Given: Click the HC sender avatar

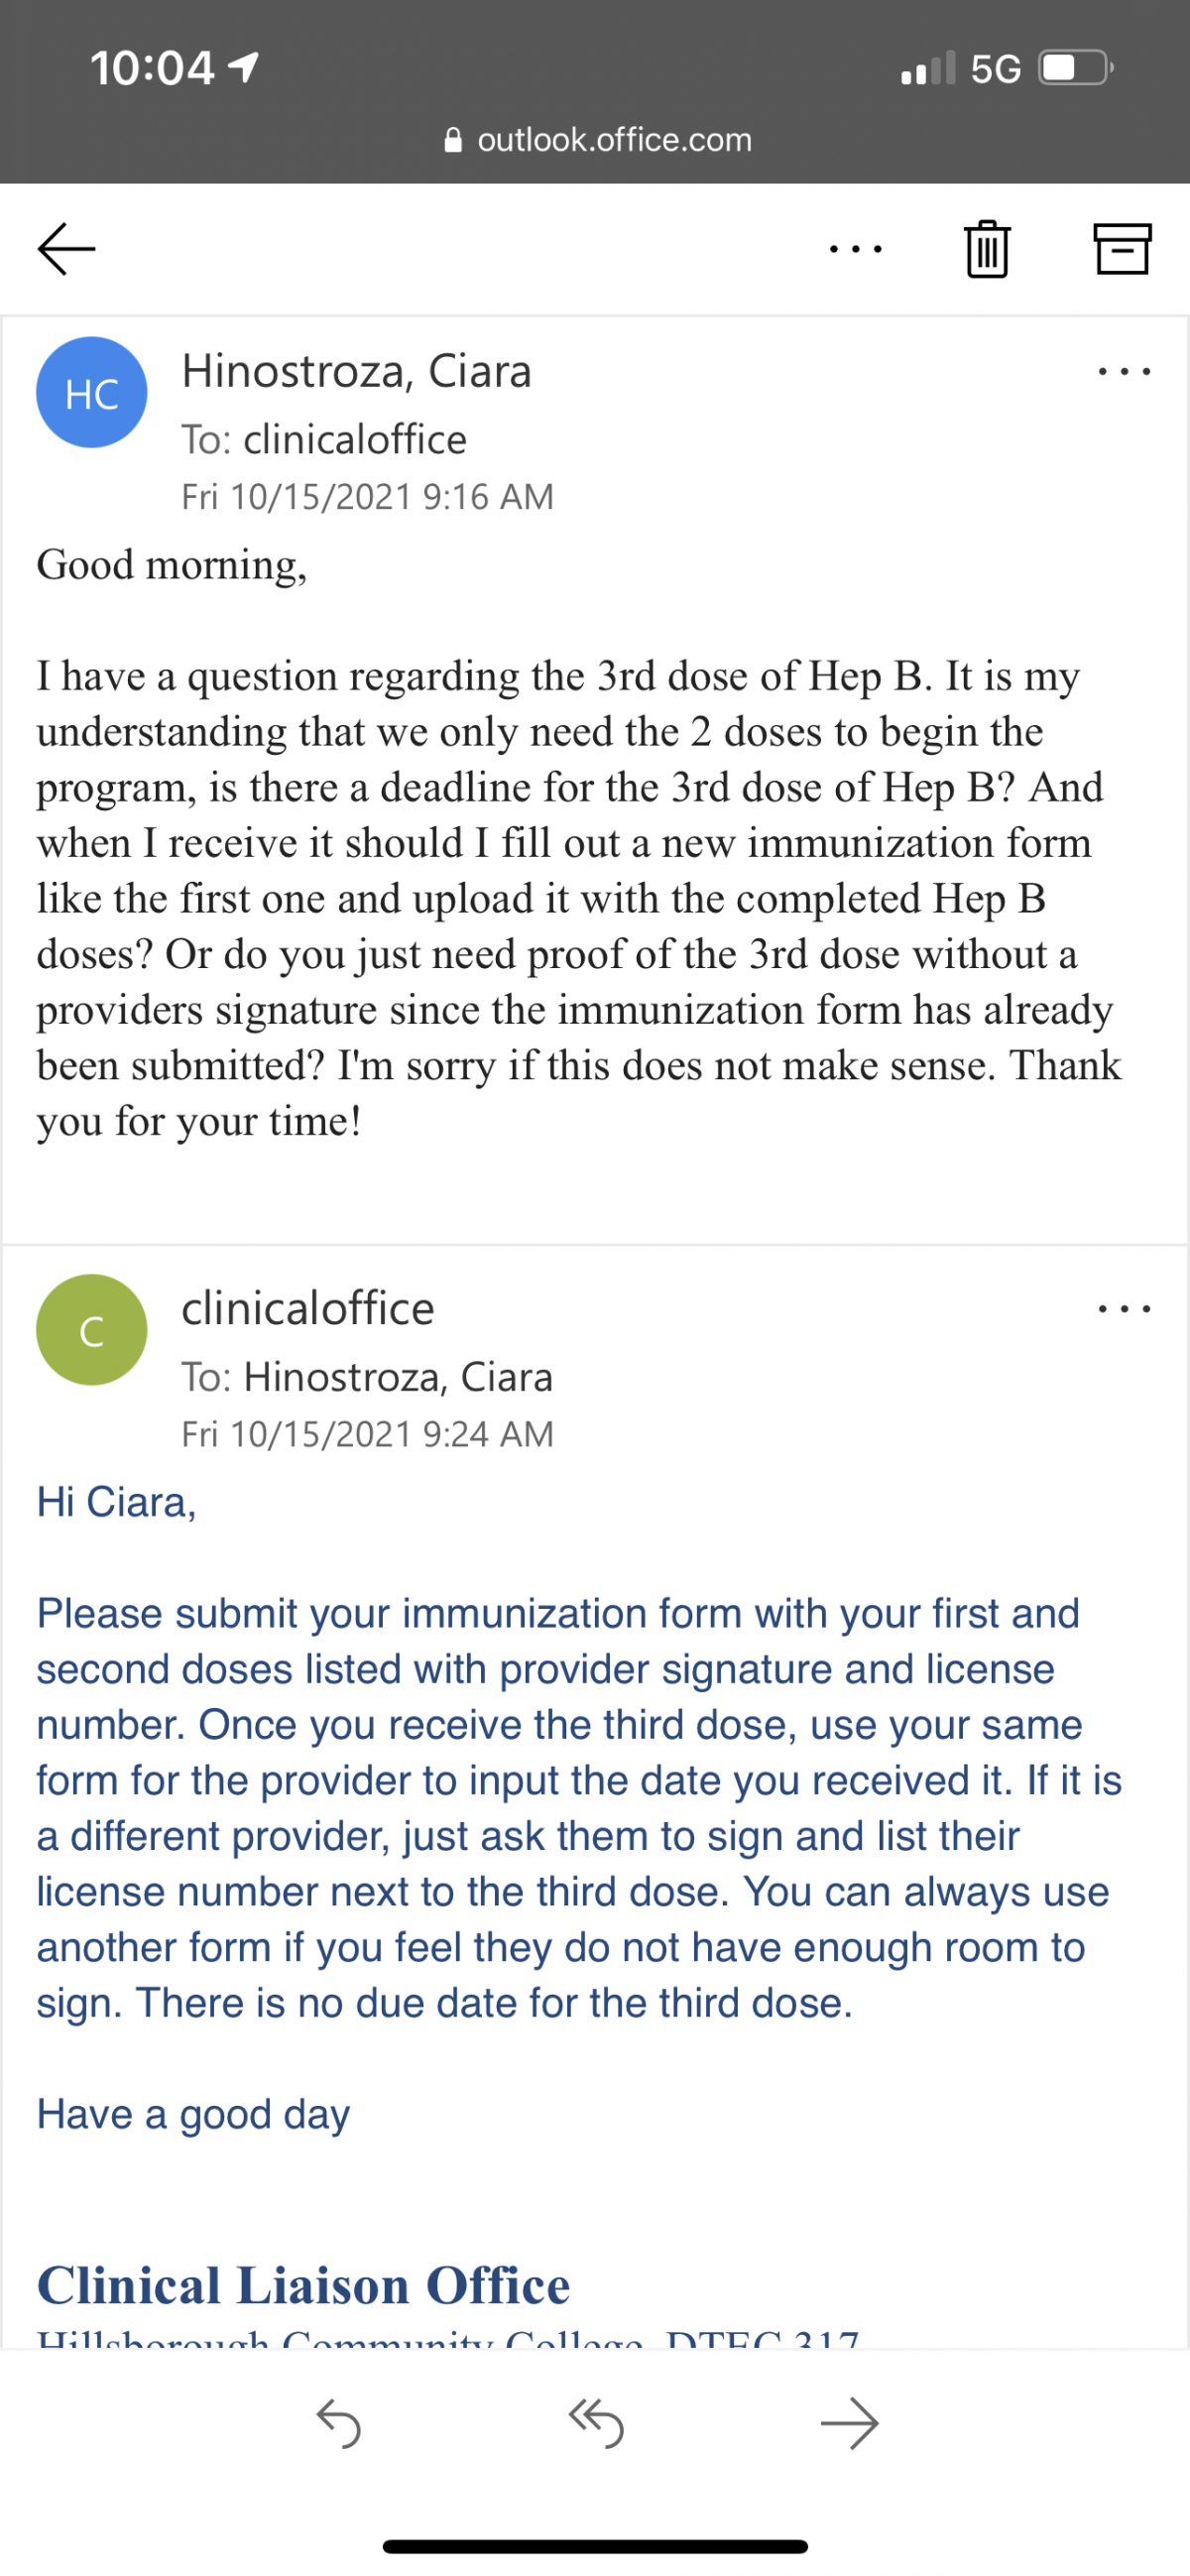Looking at the screenshot, I should click(x=92, y=393).
